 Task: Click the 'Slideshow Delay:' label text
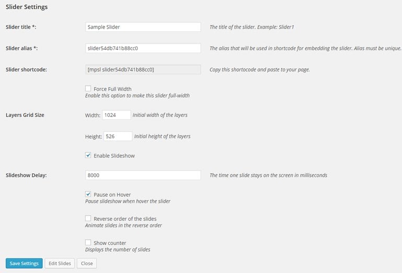point(26,175)
